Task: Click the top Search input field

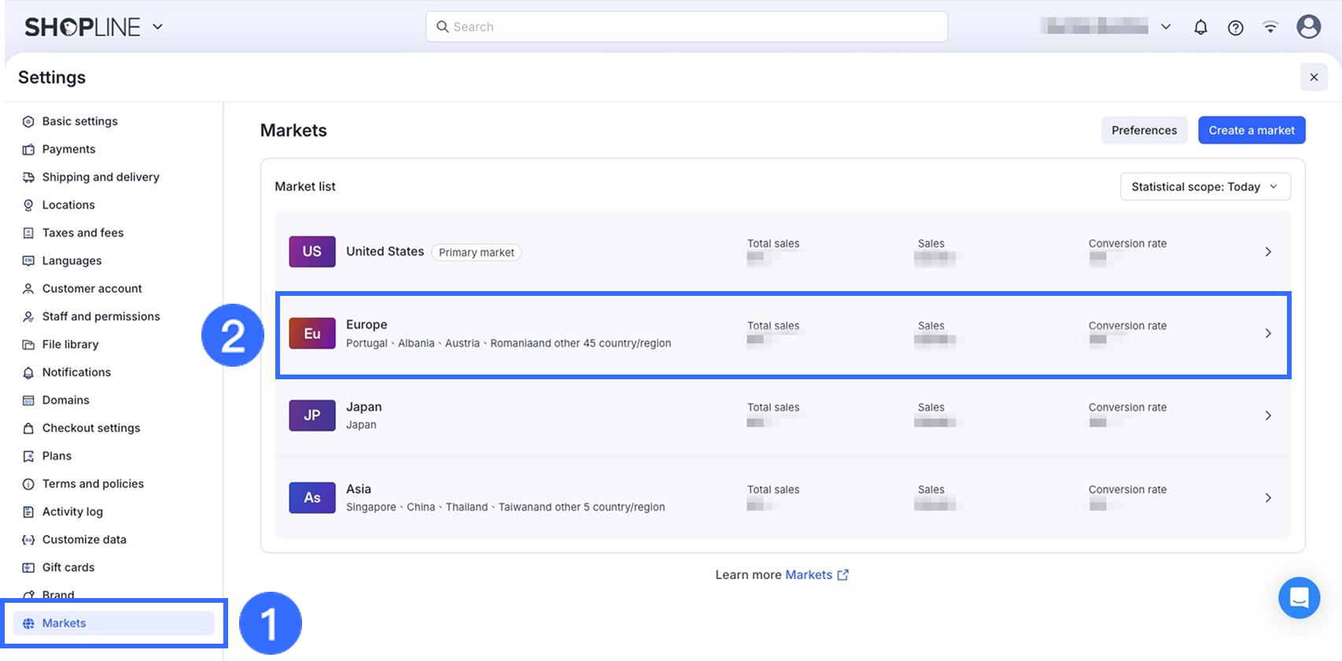Action: pyautogui.click(x=686, y=27)
